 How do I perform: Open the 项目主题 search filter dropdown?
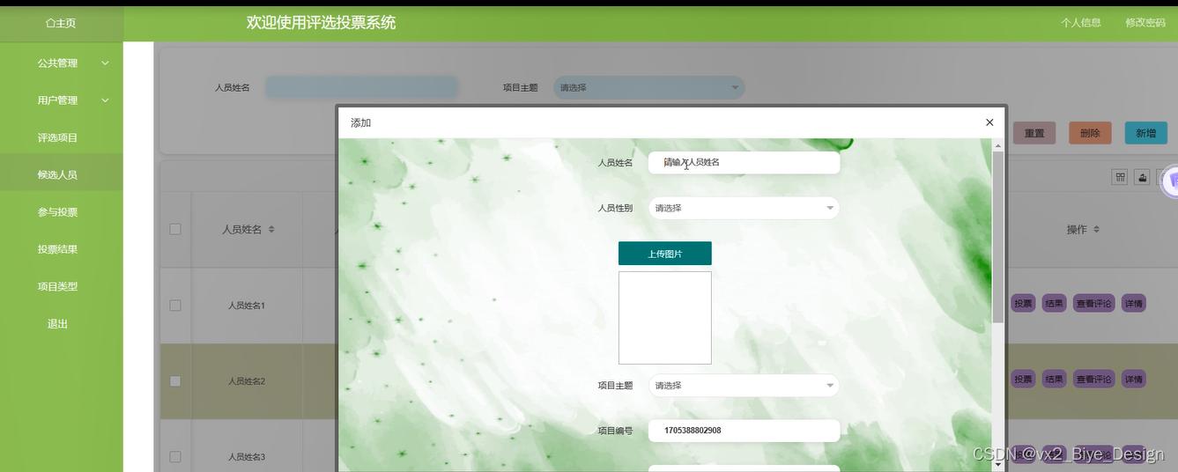tap(649, 87)
